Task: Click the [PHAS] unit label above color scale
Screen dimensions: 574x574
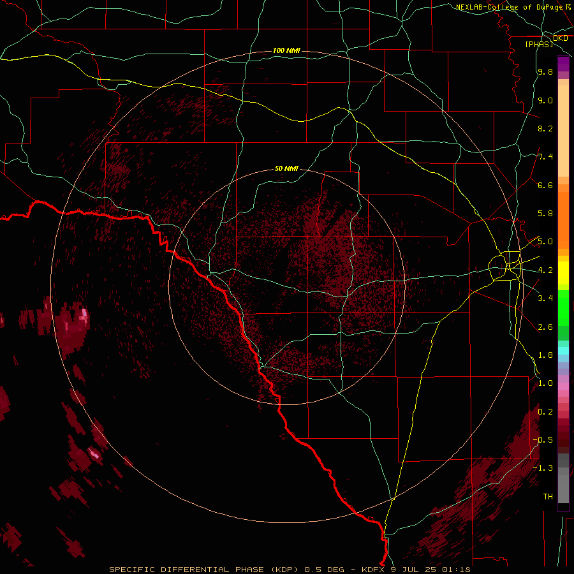Action: click(539, 44)
